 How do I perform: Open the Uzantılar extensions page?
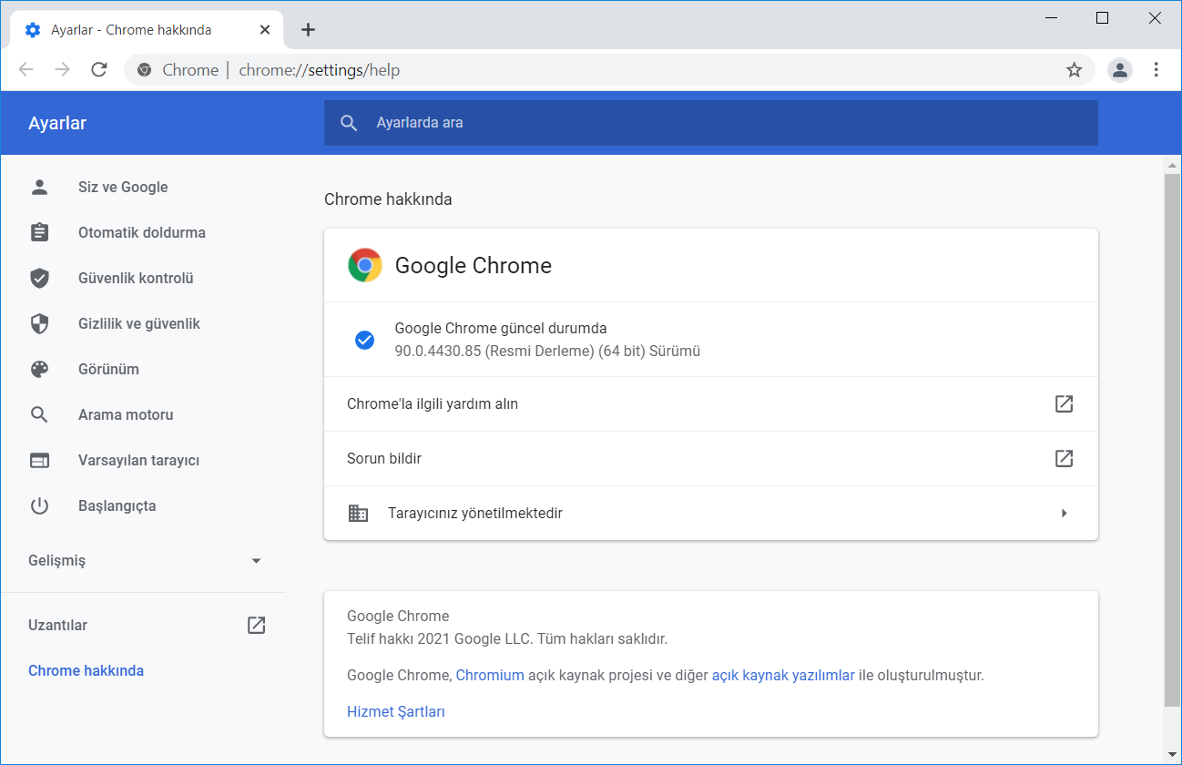(x=57, y=625)
